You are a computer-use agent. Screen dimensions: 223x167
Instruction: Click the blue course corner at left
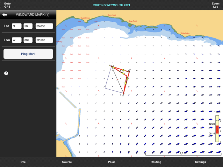(105, 87)
